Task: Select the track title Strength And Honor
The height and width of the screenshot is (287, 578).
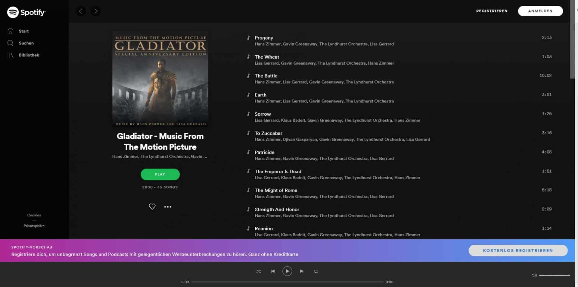Action: 277,209
